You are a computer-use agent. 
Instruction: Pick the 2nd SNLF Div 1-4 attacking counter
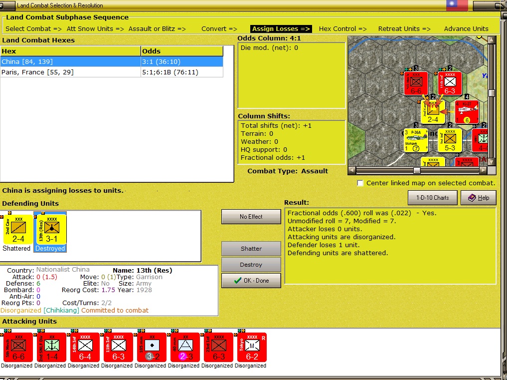51,347
